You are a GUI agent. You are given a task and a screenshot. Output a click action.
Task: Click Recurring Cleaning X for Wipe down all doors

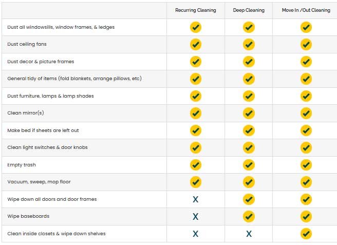point(196,199)
